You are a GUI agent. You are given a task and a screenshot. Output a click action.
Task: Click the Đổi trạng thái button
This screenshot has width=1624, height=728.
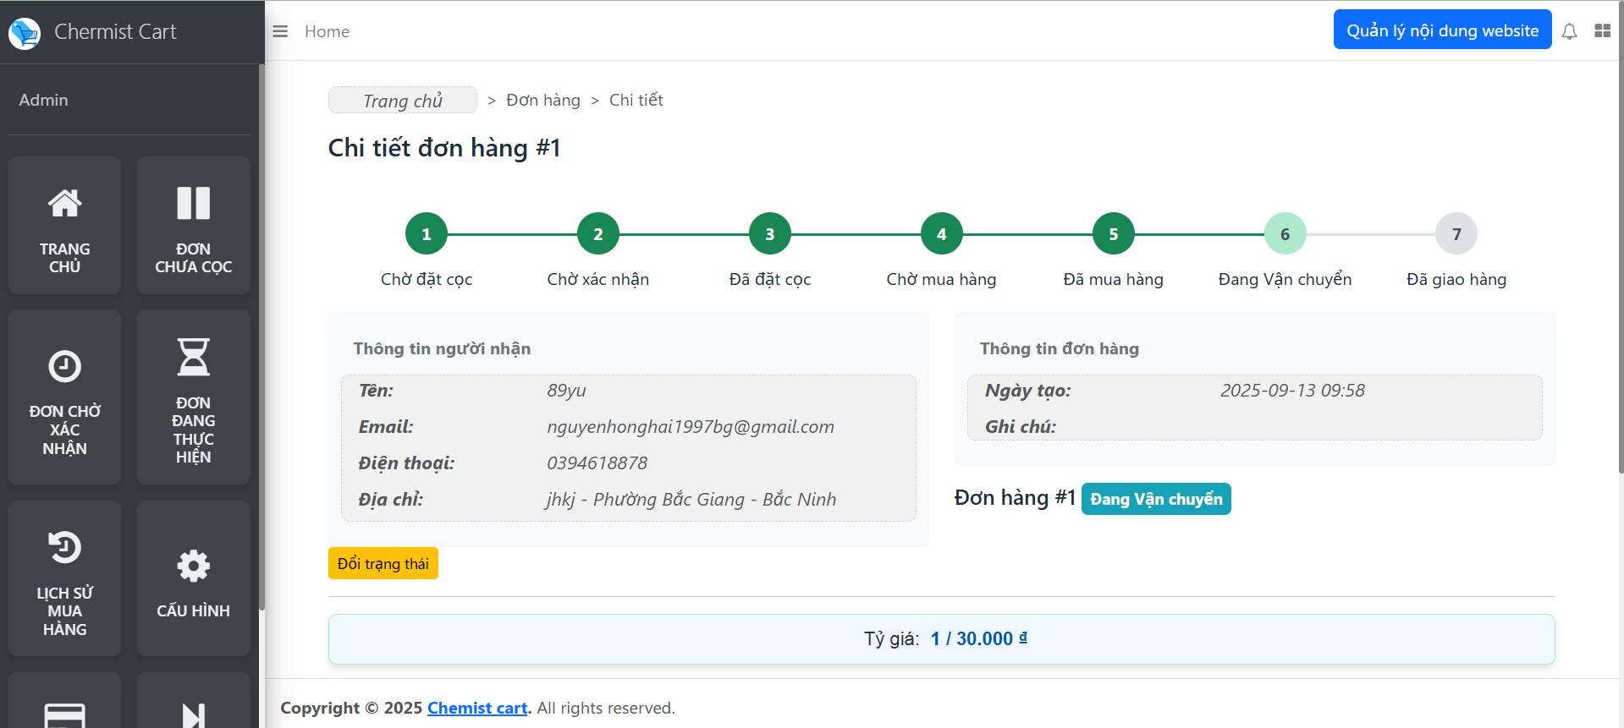383,563
